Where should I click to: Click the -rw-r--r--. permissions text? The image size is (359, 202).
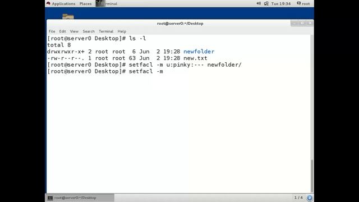[66, 58]
